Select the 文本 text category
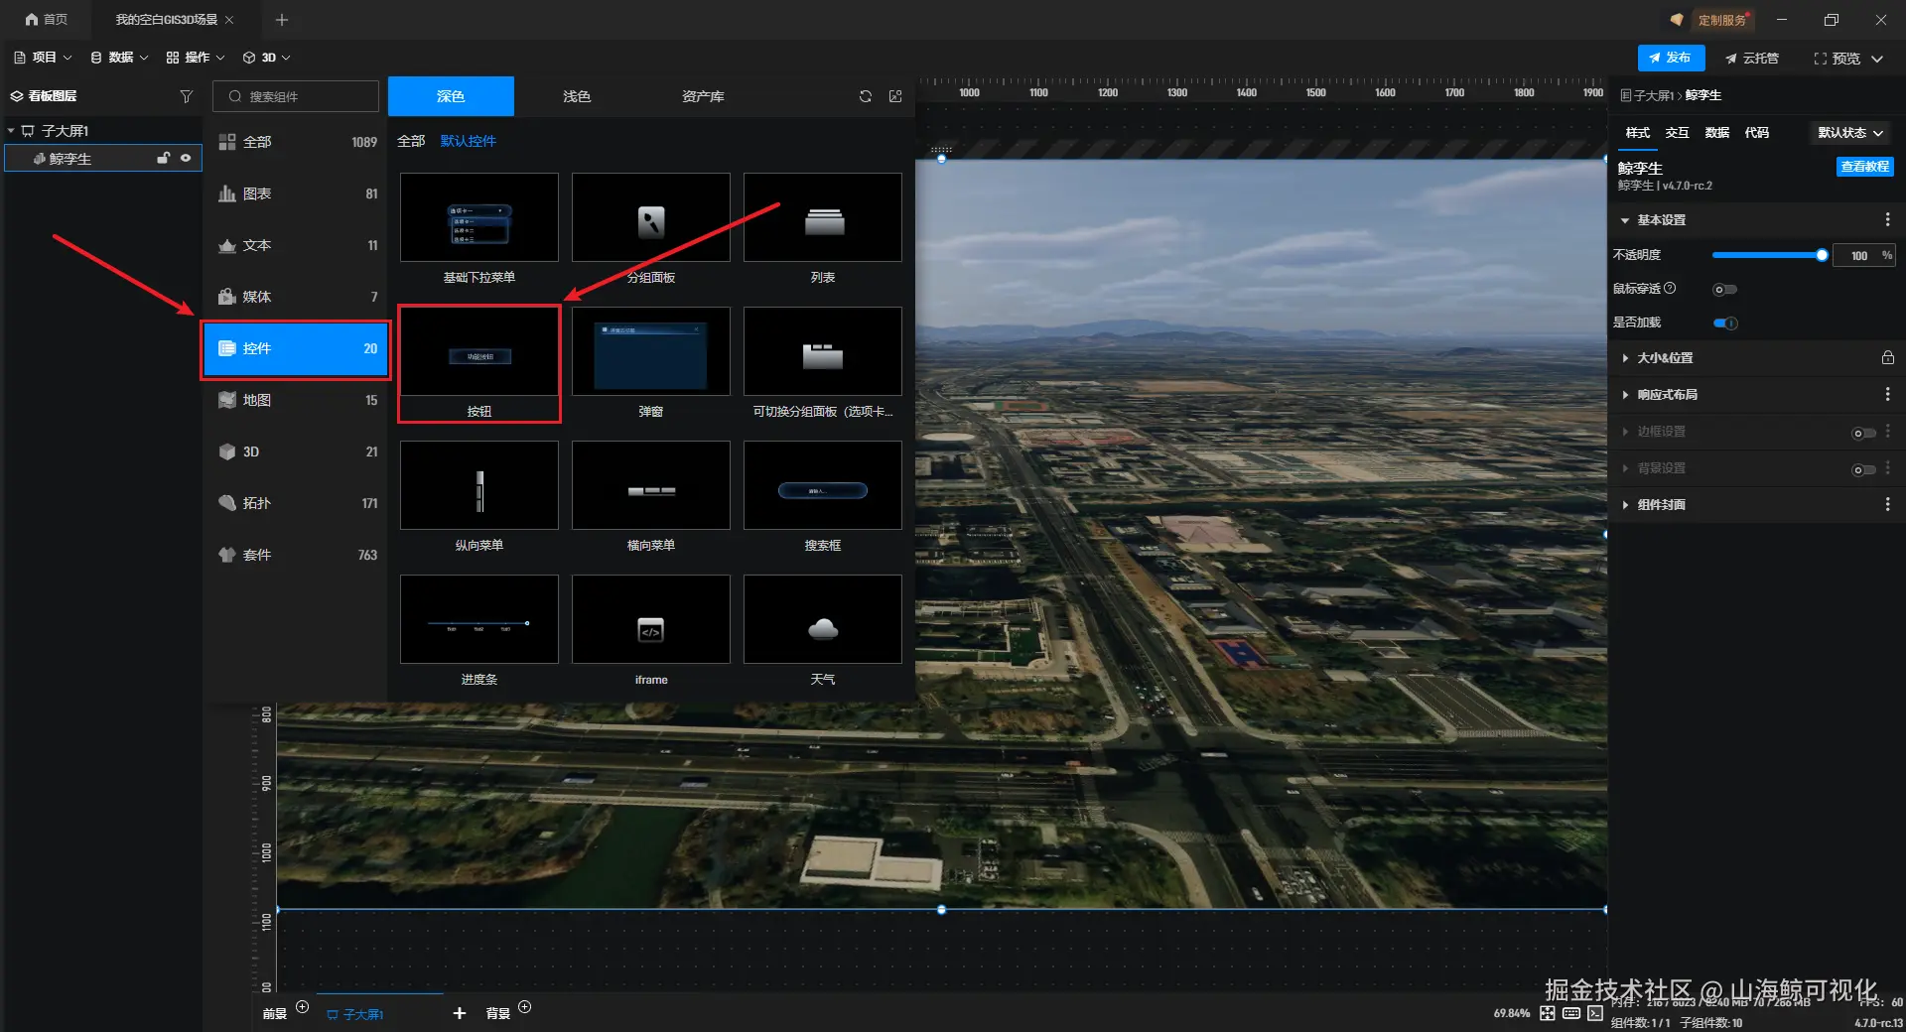 click(297, 245)
